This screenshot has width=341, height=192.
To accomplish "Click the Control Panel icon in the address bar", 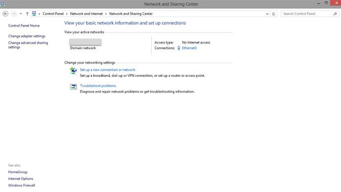I will [x=34, y=14].
